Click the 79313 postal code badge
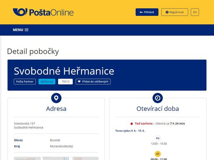 65,82
